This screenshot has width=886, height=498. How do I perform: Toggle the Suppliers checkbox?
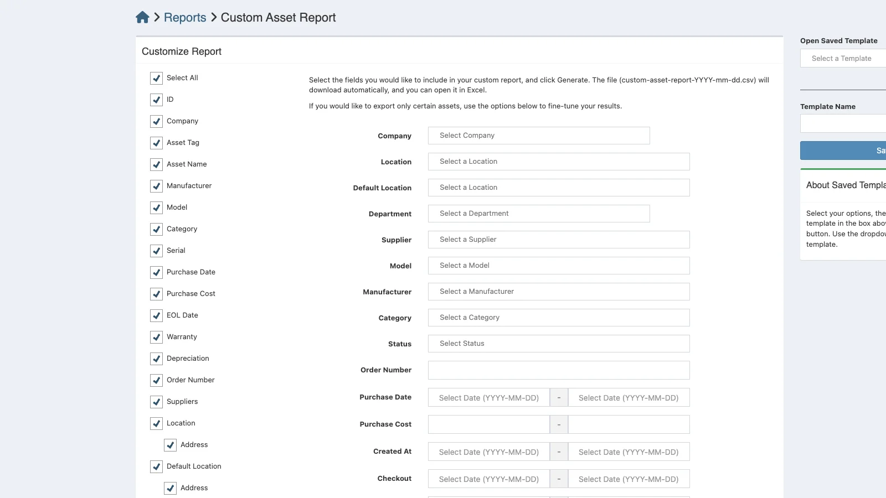tap(156, 402)
